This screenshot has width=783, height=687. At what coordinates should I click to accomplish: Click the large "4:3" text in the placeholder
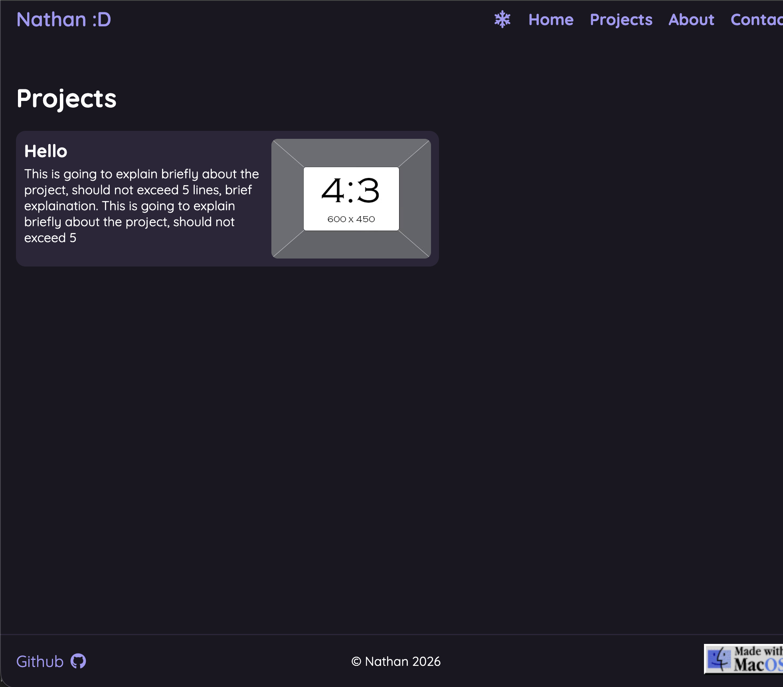point(350,191)
